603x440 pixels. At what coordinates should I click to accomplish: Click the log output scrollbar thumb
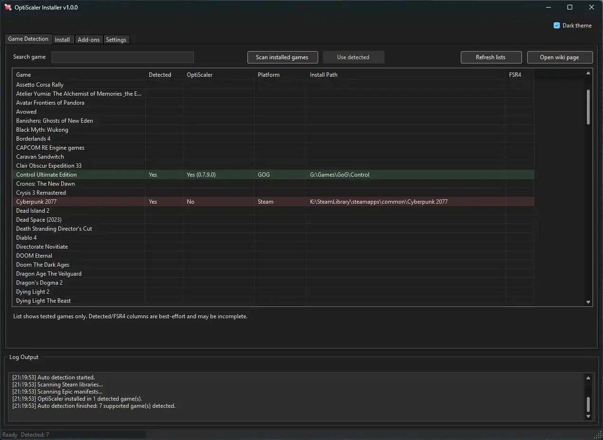588,404
